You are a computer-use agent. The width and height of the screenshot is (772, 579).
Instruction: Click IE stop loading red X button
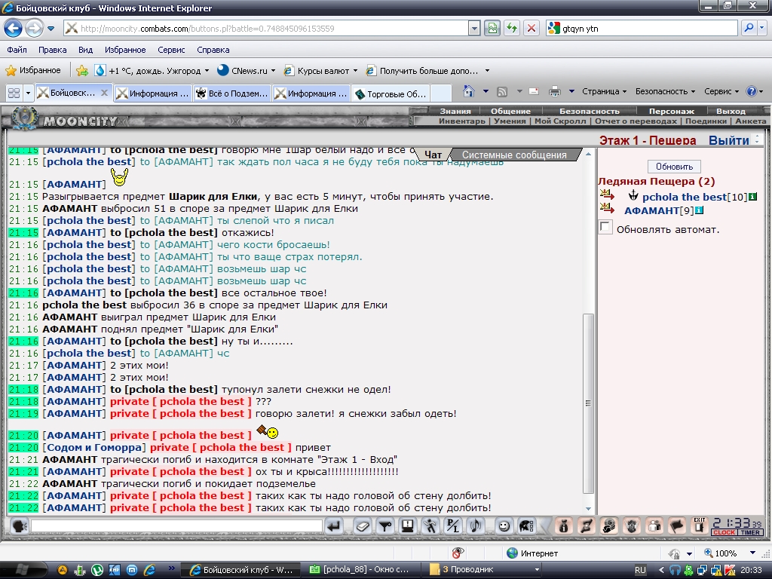click(532, 28)
